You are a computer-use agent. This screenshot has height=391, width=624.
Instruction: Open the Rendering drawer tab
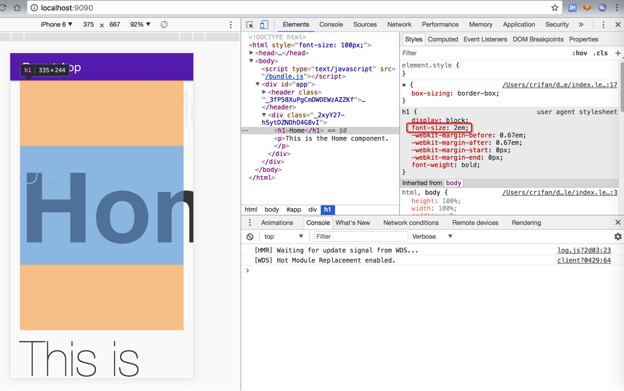point(526,222)
